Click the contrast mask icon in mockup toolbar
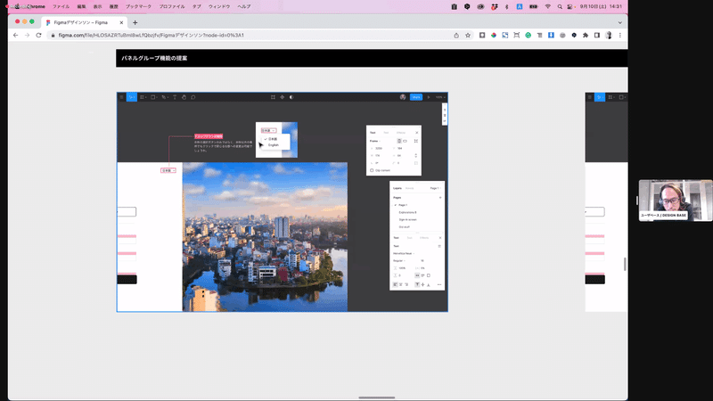The image size is (713, 401). [x=291, y=97]
